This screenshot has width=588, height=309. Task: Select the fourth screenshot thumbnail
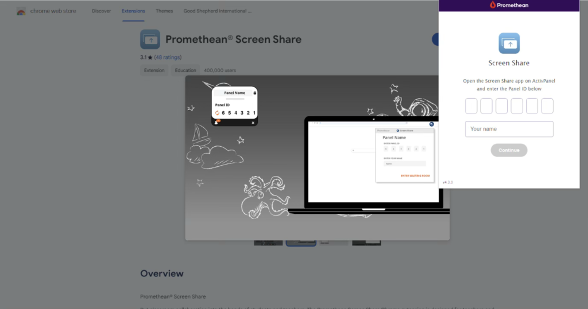366,243
